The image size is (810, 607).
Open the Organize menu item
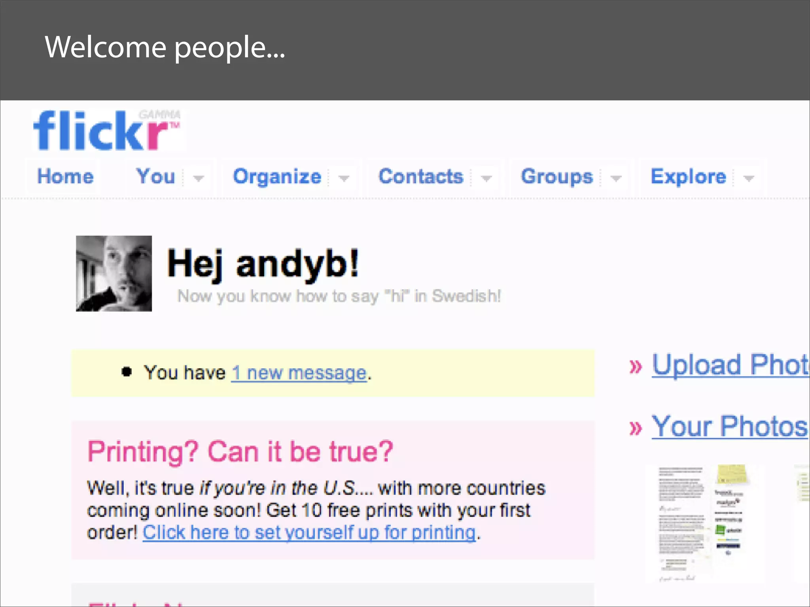pyautogui.click(x=277, y=176)
